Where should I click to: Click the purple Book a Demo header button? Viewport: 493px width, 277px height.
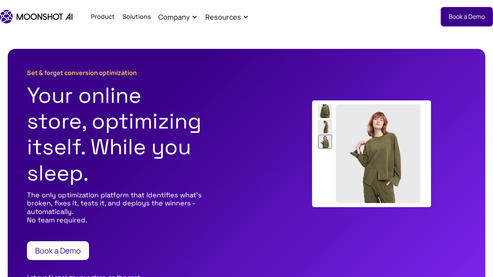[466, 17]
